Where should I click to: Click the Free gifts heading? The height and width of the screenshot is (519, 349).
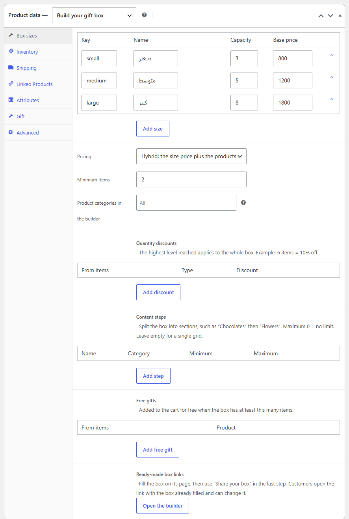click(x=146, y=401)
